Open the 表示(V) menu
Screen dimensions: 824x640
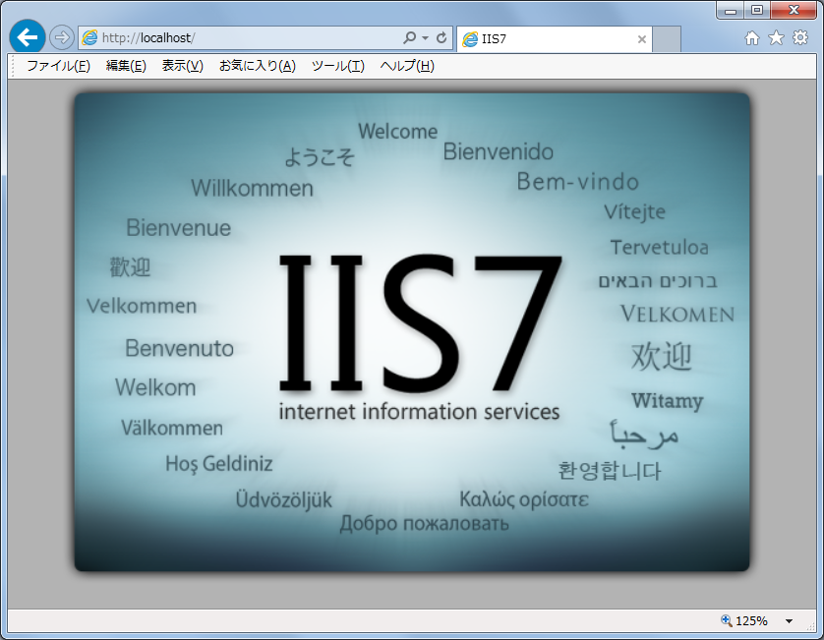pos(182,66)
